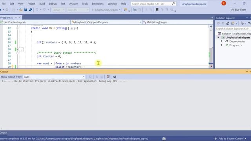Collapse the LinqPracticeSnippets project node
This screenshot has height=141, width=251.
218,38
